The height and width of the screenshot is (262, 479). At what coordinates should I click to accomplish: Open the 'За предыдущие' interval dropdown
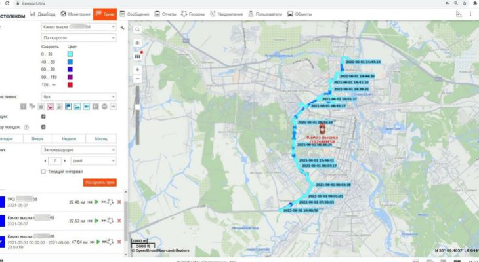pyautogui.click(x=79, y=149)
